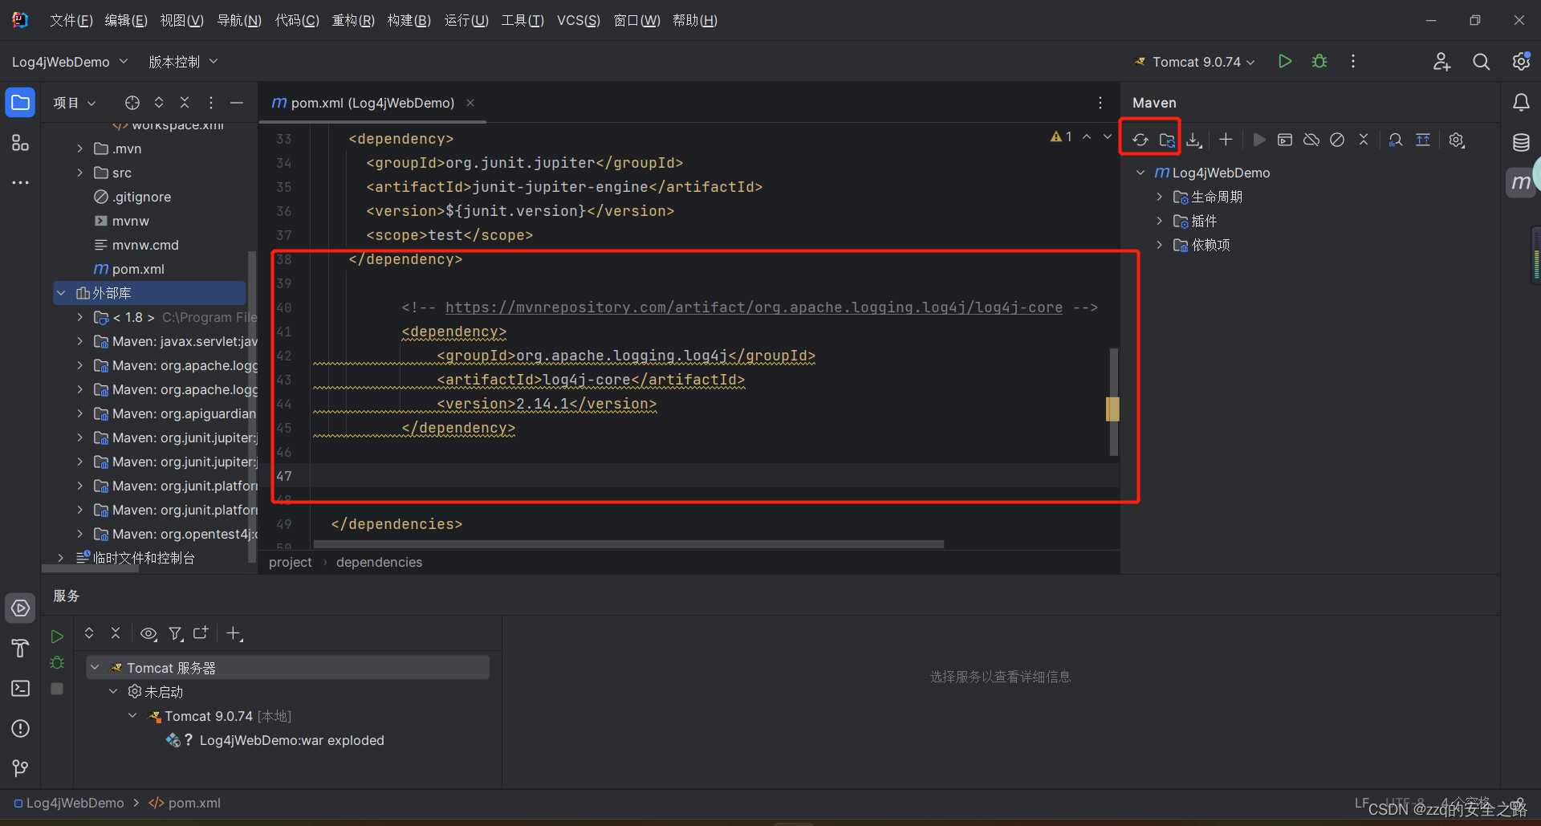Viewport: 1541px width, 826px height.
Task: Click dependencies breadcrumb in editor
Action: coord(379,562)
